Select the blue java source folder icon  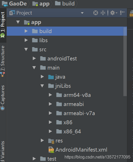51,77
